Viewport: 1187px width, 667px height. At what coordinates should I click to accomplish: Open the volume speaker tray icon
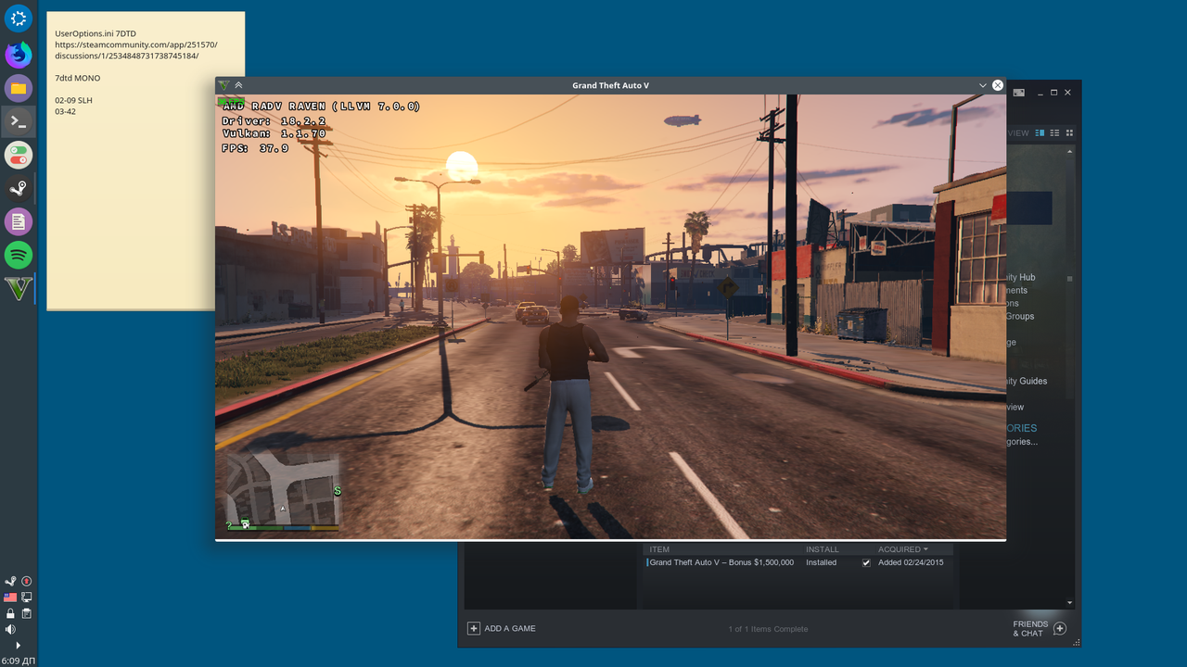click(10, 629)
